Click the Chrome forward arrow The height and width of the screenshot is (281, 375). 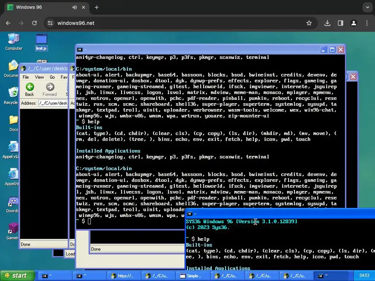[x=21, y=23]
